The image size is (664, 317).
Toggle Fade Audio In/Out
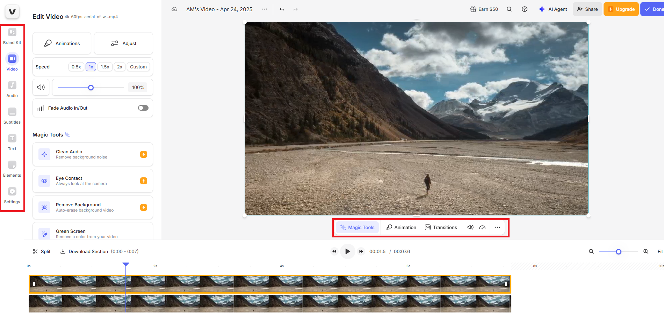143,108
